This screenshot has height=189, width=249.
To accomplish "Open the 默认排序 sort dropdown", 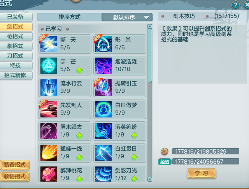I will (x=127, y=17).
